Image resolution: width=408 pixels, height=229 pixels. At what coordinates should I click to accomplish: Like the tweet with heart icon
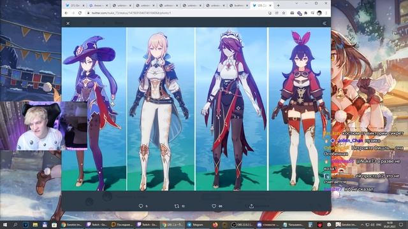click(x=214, y=206)
